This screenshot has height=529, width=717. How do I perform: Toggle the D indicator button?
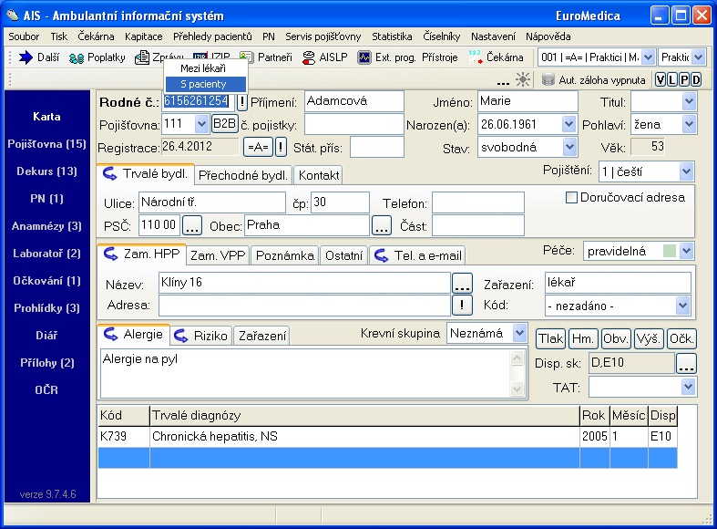pyautogui.click(x=696, y=79)
